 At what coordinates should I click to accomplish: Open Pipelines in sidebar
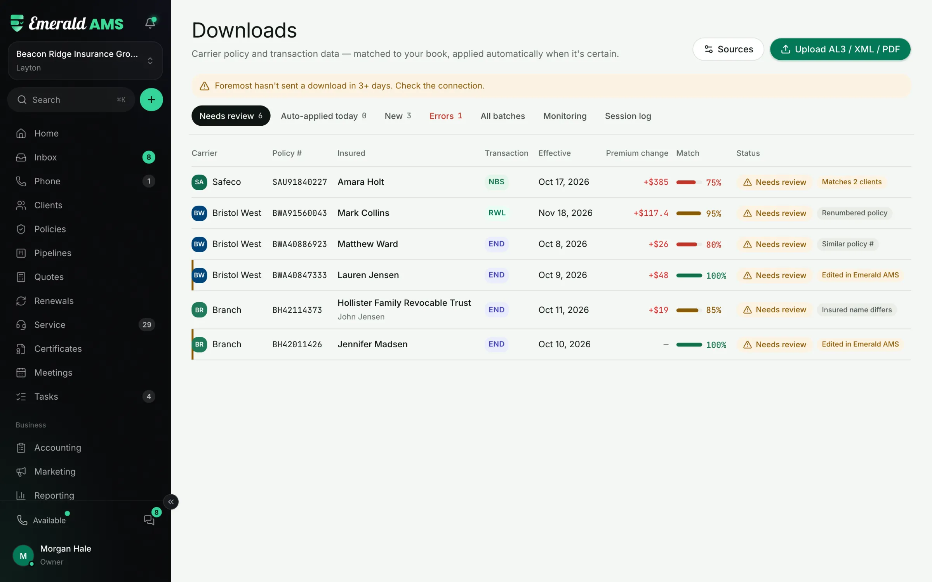tap(85, 253)
